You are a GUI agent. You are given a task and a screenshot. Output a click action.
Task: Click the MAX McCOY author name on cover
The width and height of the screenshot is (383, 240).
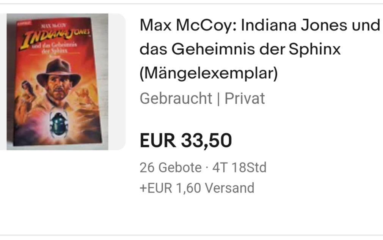pos(54,26)
